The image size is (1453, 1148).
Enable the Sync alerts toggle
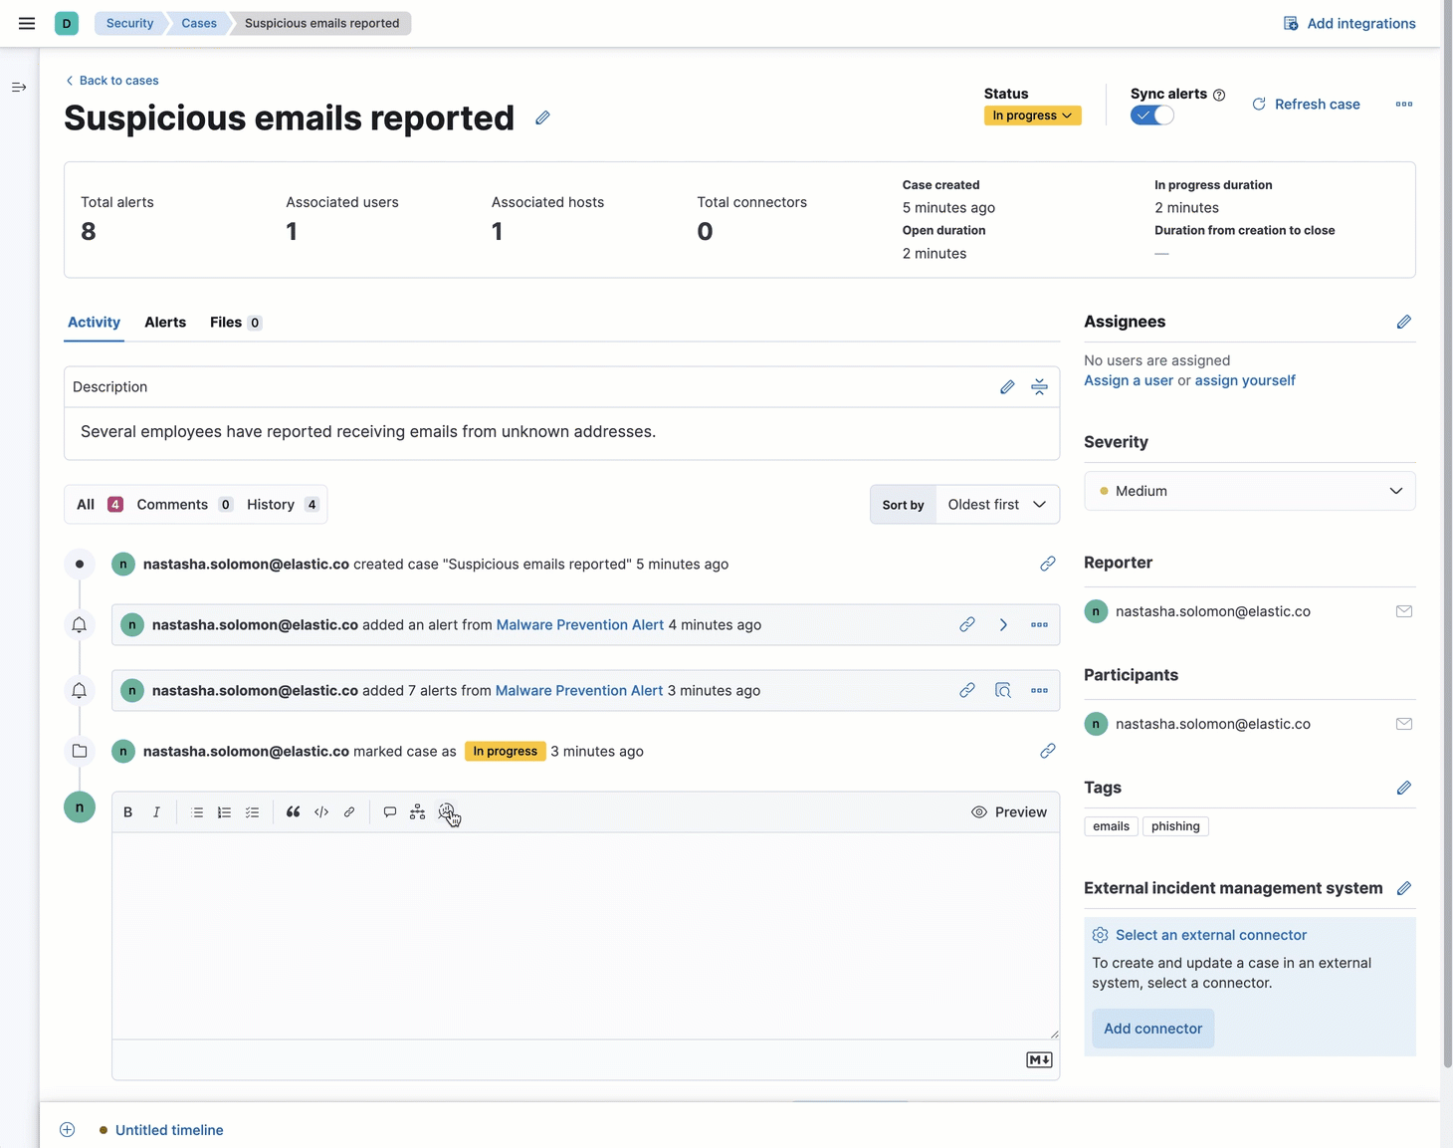pyautogui.click(x=1151, y=115)
